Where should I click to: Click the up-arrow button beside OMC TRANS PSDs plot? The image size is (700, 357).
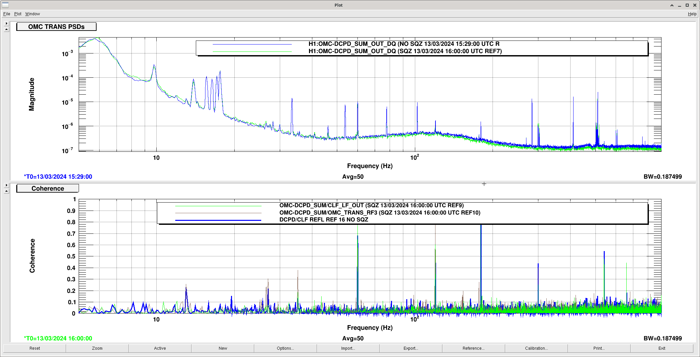click(x=6, y=29)
